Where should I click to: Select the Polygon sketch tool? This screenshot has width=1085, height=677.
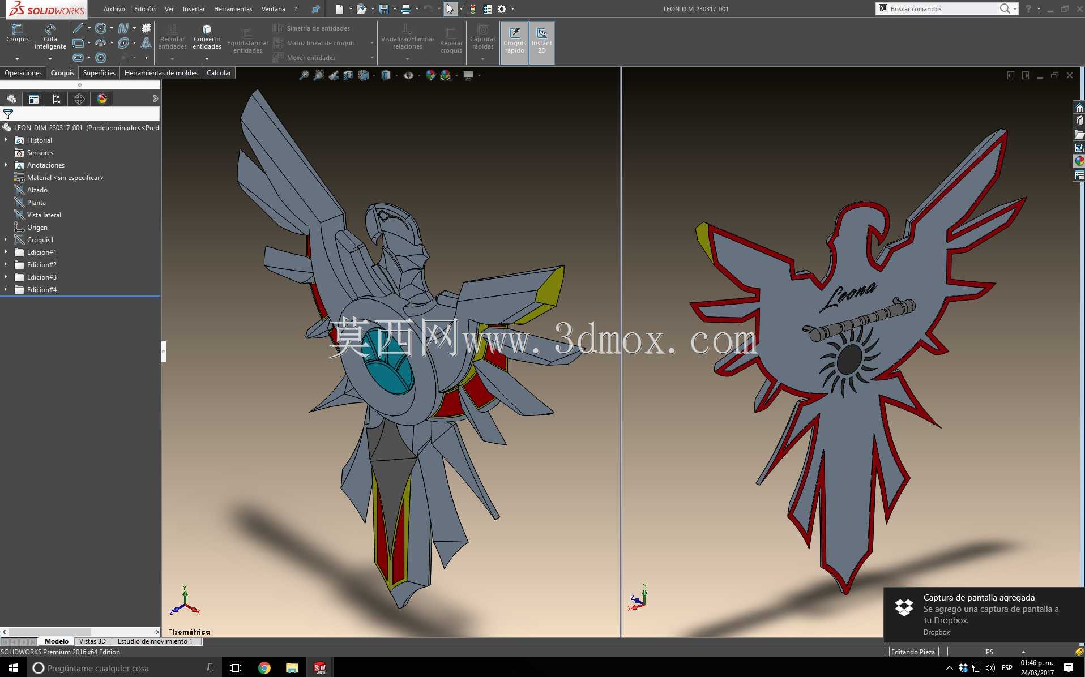pos(101,58)
